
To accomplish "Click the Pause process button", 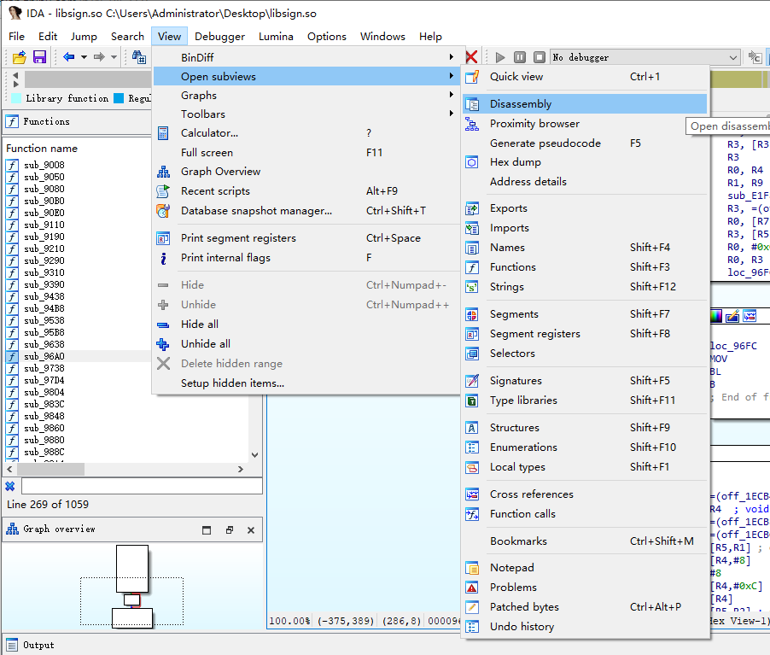I will [x=520, y=57].
